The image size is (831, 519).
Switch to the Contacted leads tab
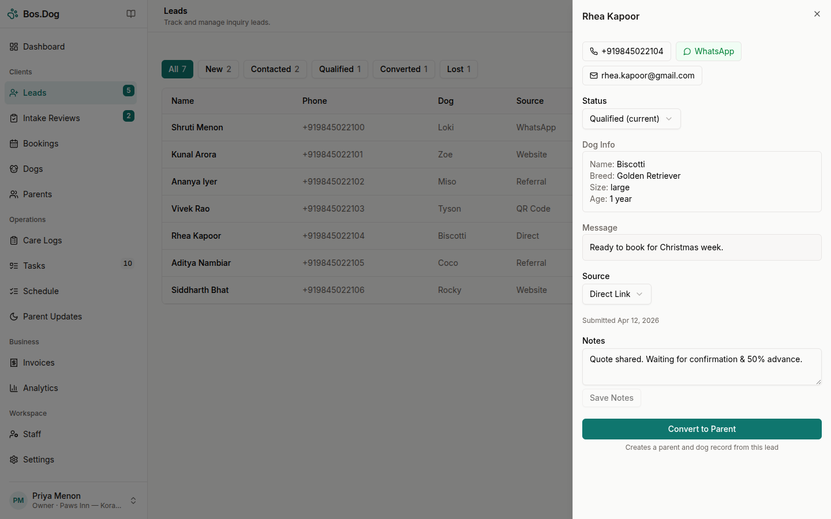click(275, 69)
